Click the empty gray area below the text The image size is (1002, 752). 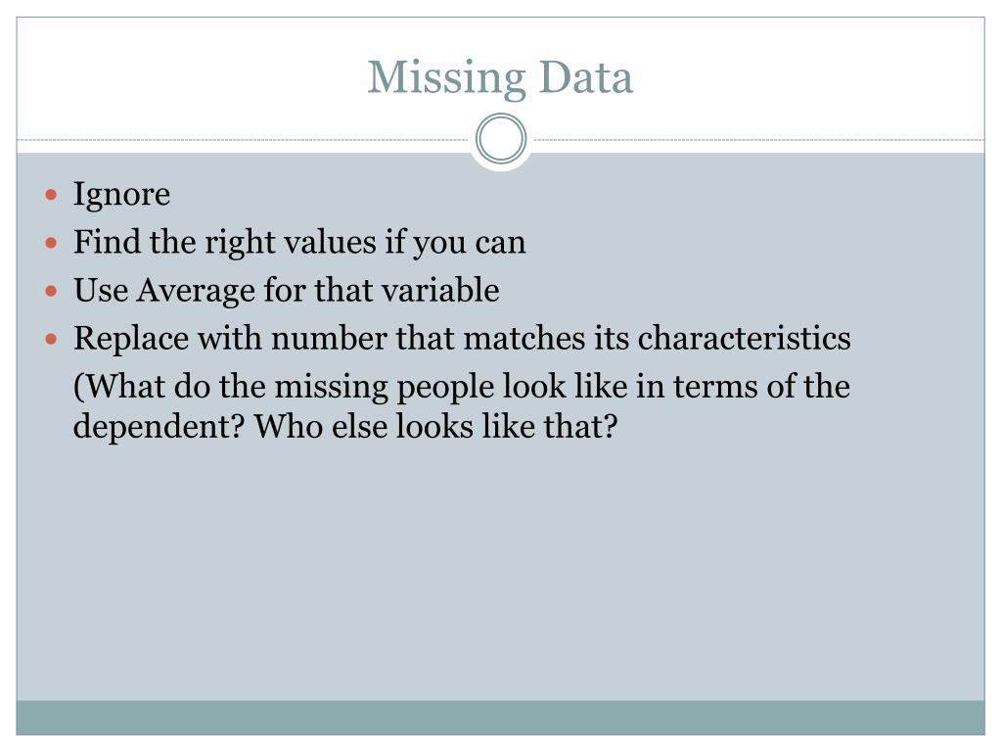pyautogui.click(x=500, y=569)
